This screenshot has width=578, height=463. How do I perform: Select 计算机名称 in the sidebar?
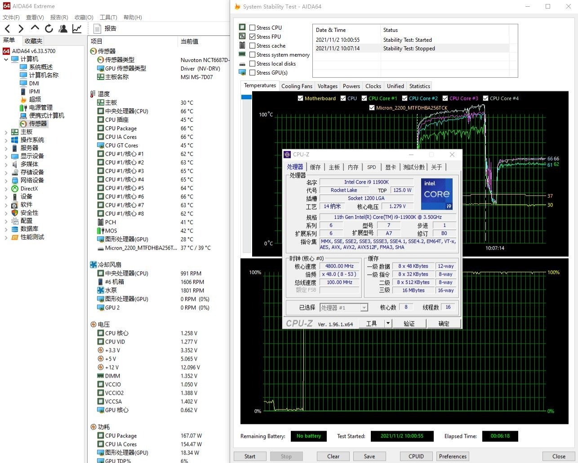pos(44,75)
